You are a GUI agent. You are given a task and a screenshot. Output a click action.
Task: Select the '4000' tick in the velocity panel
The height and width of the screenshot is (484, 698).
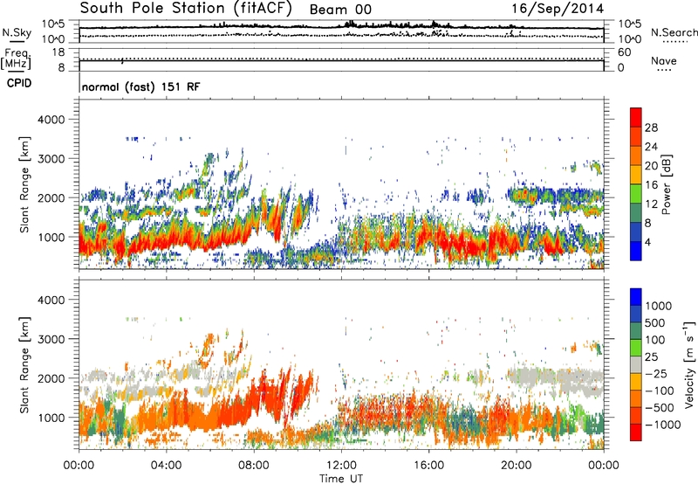(x=51, y=300)
